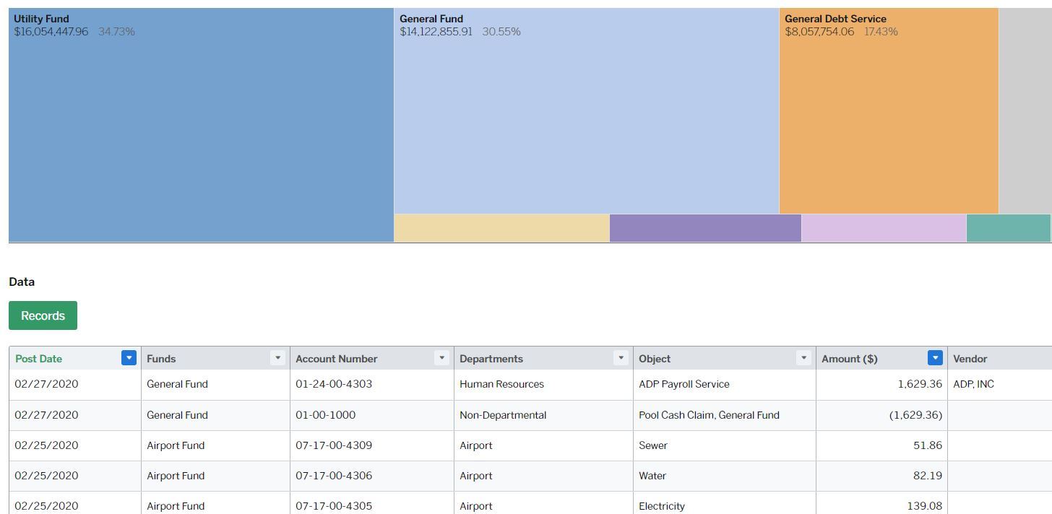Image resolution: width=1052 pixels, height=514 pixels.
Task: Open the Departments filter dropdown
Action: (620, 357)
